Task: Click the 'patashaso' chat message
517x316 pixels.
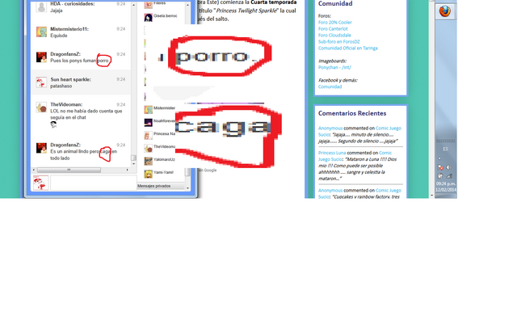Action: 61,86
